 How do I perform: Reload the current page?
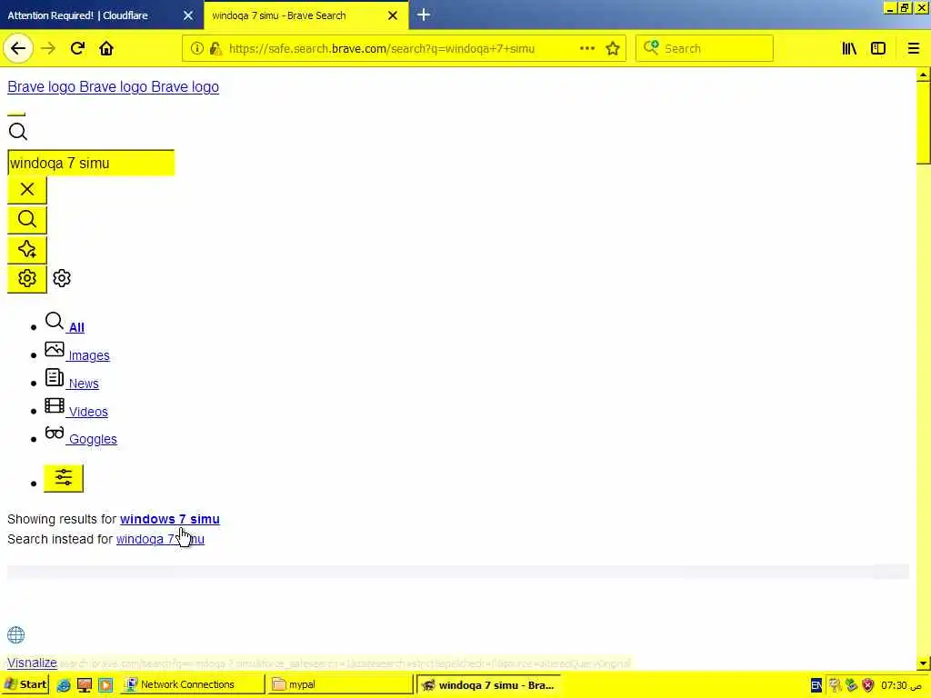pyautogui.click(x=78, y=49)
